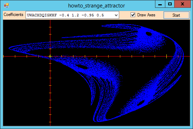Click the Coefficients label
193x129 pixels.
[13, 15]
